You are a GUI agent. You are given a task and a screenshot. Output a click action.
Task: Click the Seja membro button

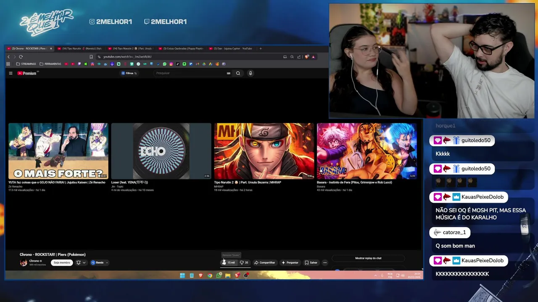pos(62,263)
